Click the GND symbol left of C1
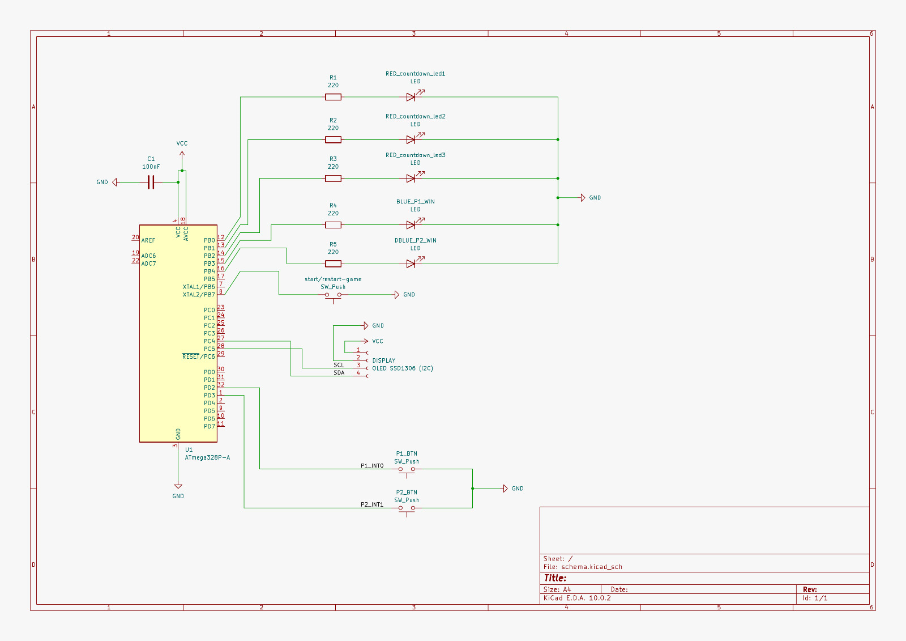 (x=115, y=182)
